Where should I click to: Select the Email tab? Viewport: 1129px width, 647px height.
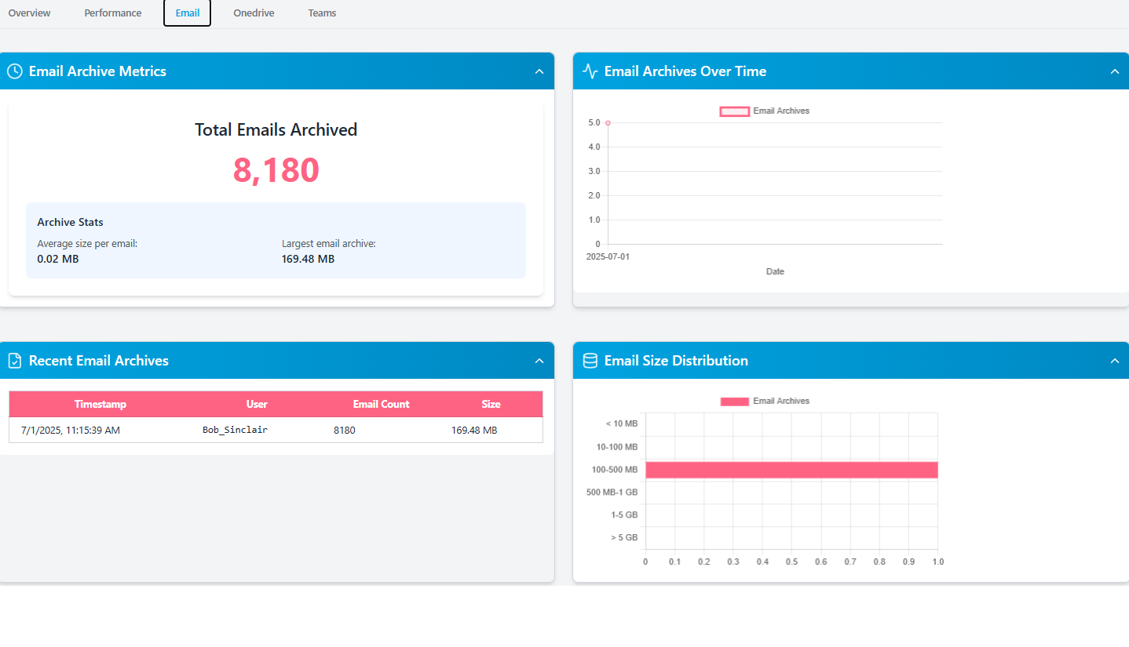[187, 13]
